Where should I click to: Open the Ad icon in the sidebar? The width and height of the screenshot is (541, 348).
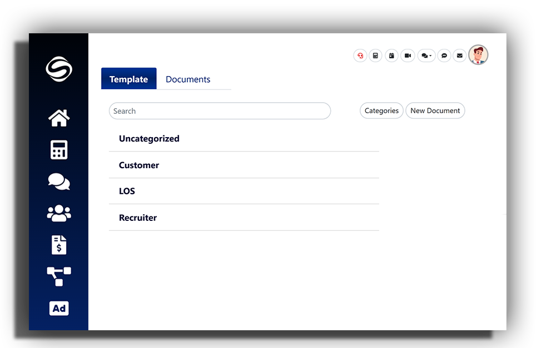tap(59, 309)
